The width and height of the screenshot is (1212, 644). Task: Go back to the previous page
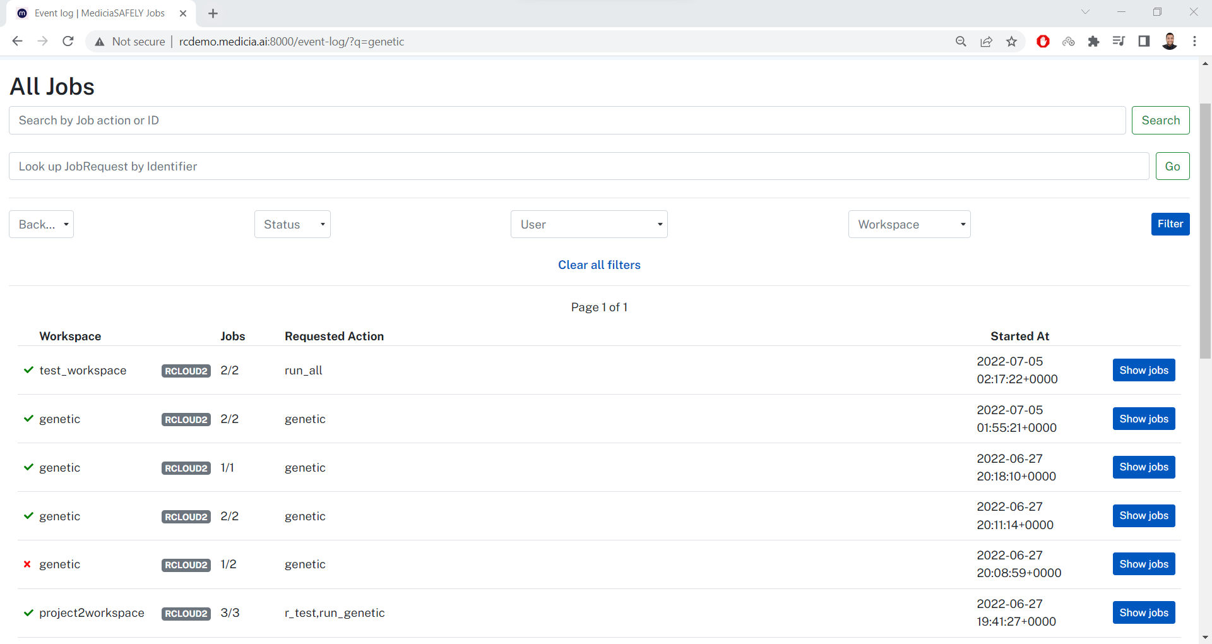(x=17, y=41)
